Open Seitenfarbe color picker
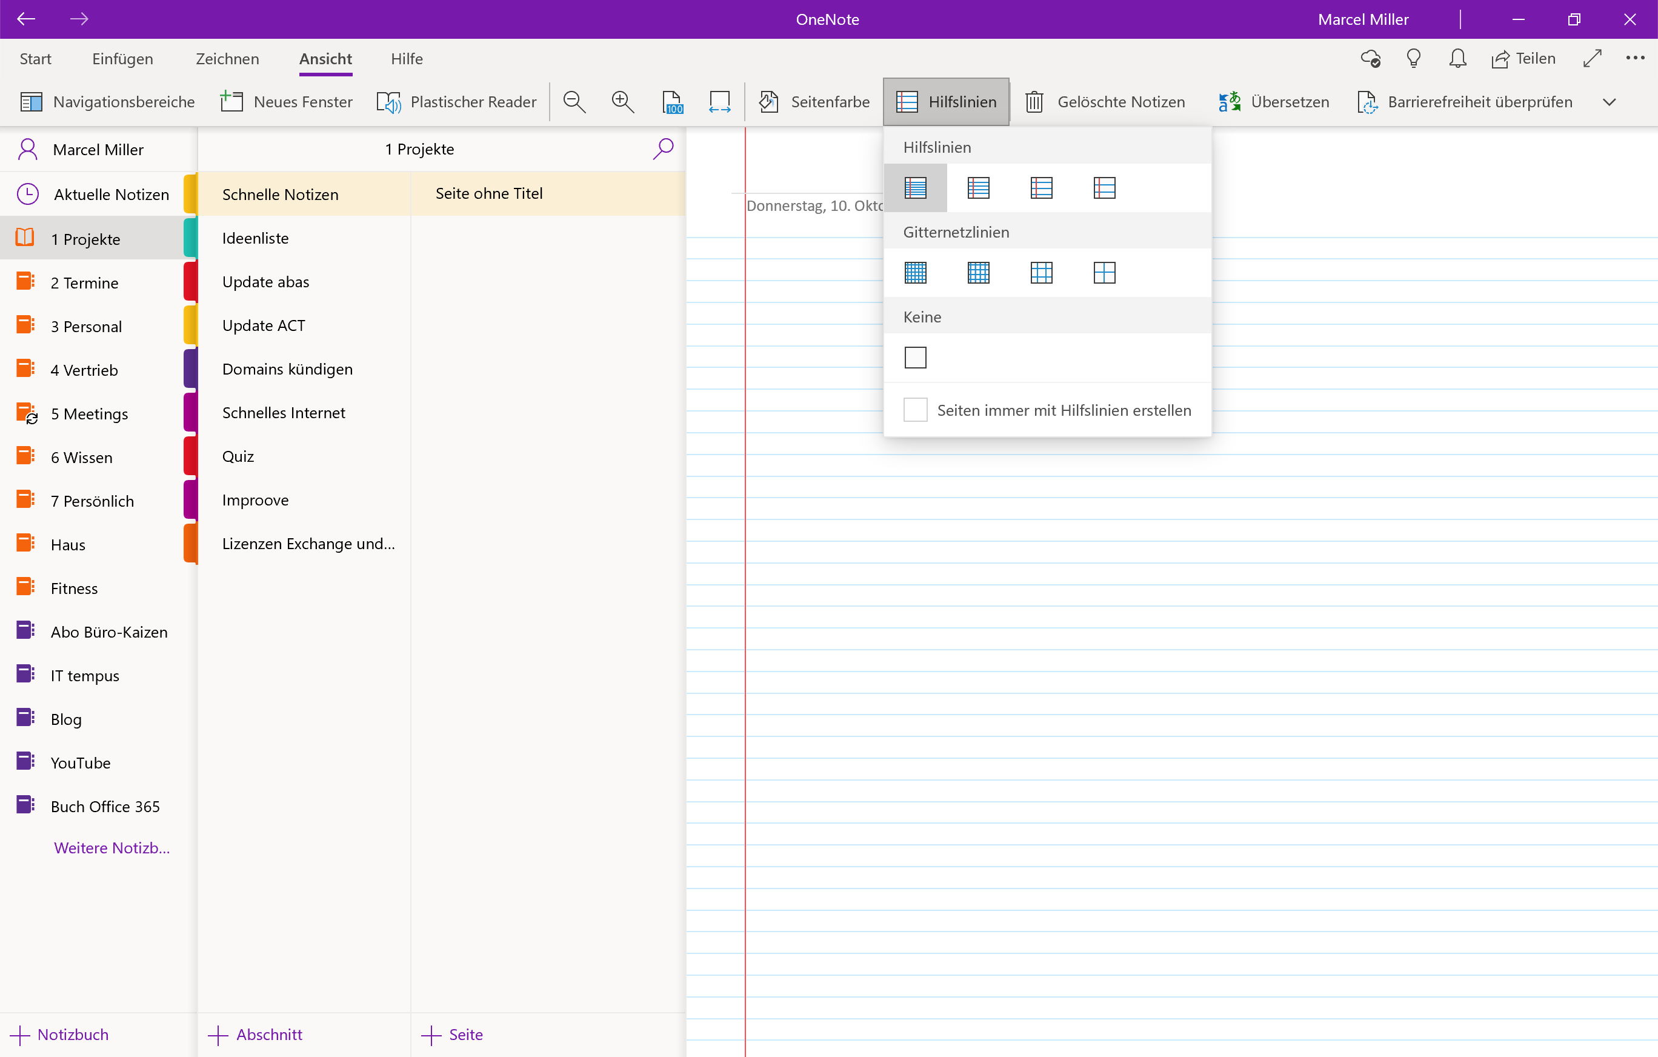 point(814,102)
